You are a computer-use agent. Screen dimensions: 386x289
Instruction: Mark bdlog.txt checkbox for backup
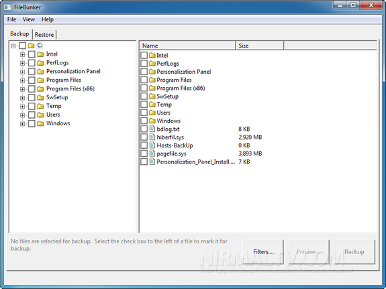(x=144, y=129)
